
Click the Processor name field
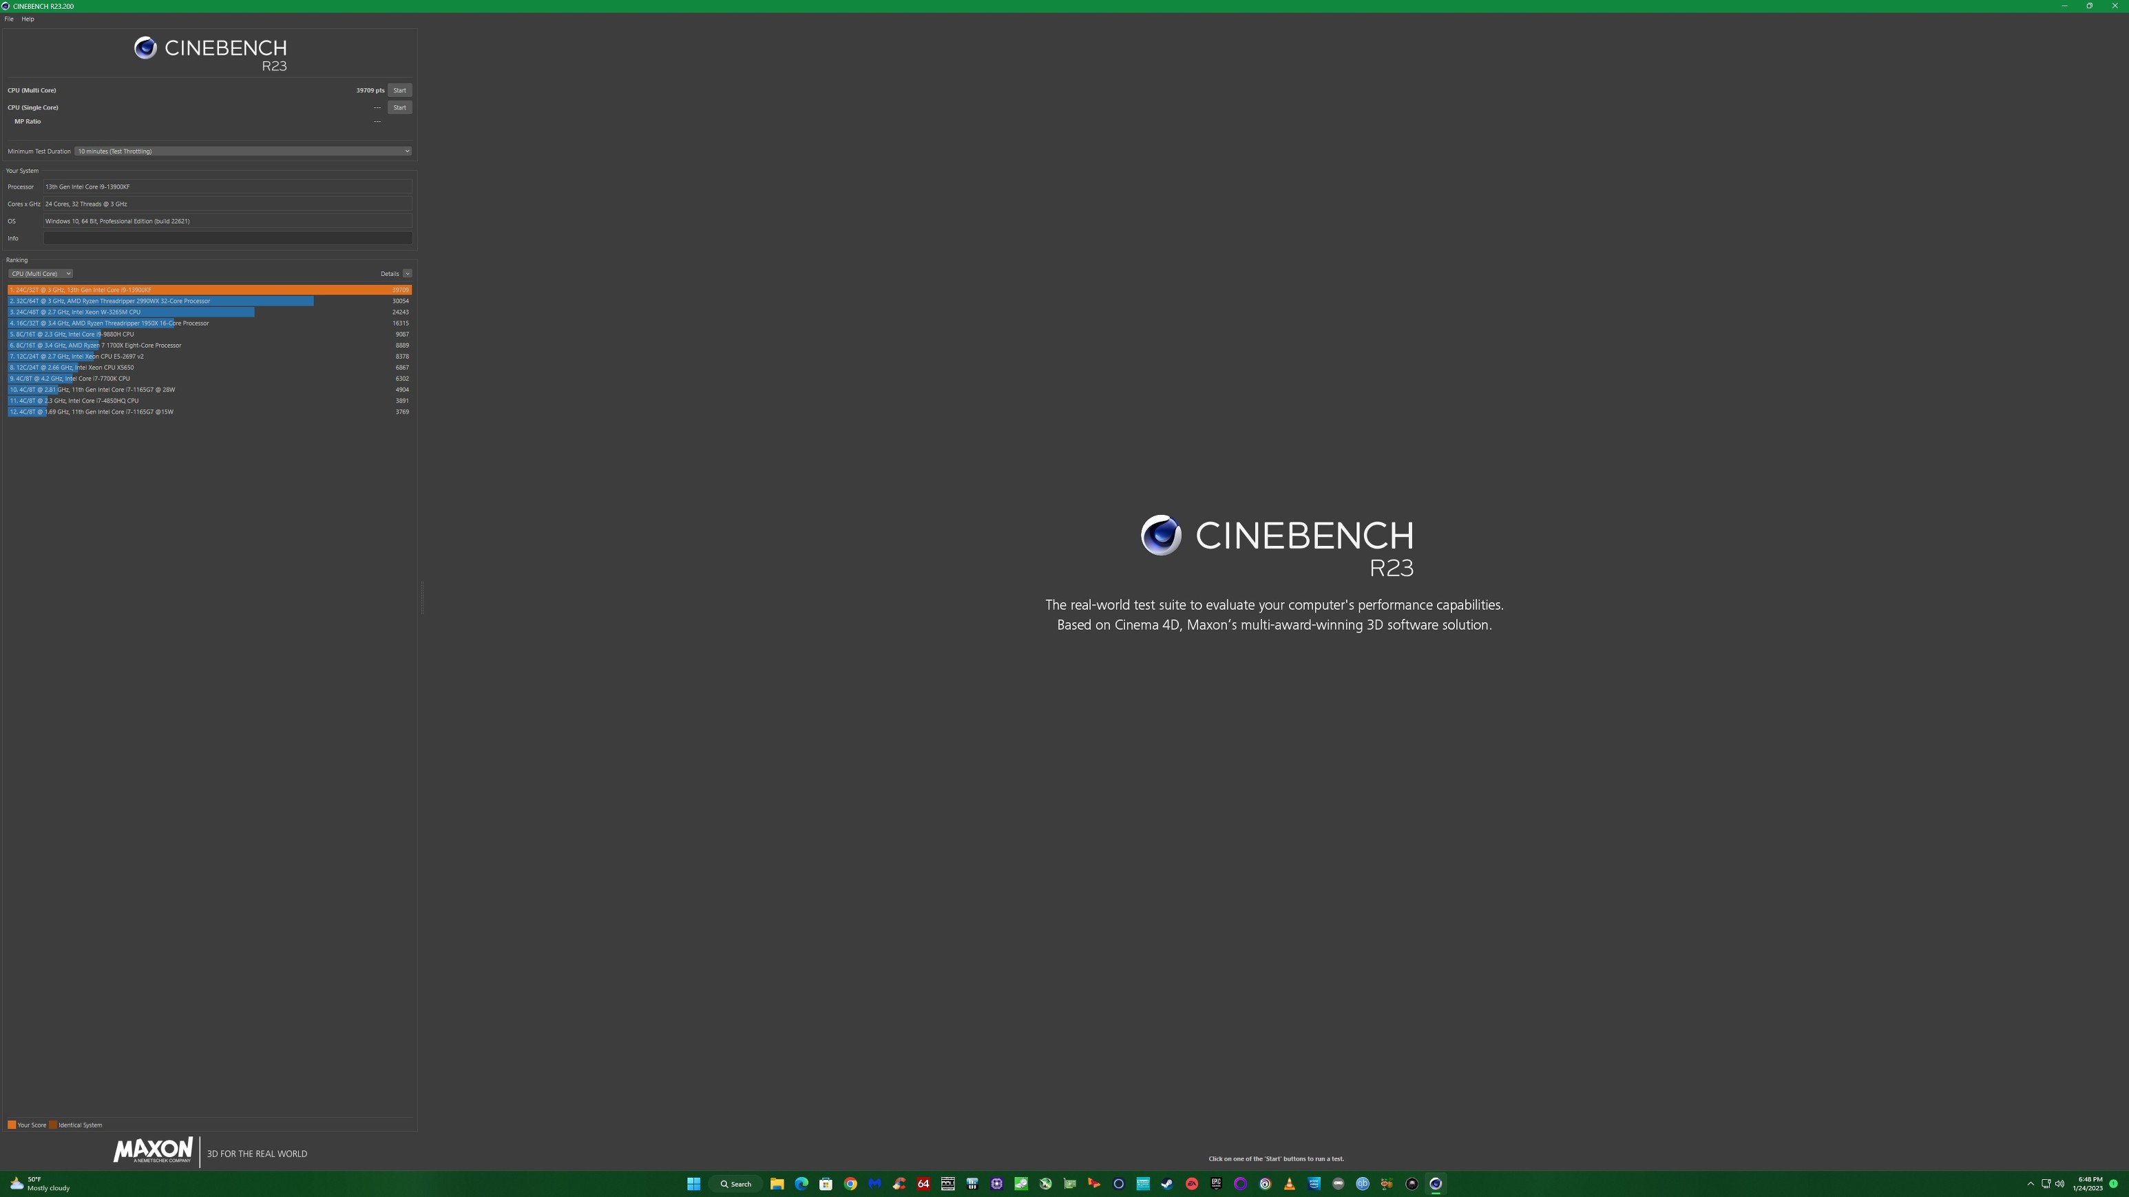227,187
